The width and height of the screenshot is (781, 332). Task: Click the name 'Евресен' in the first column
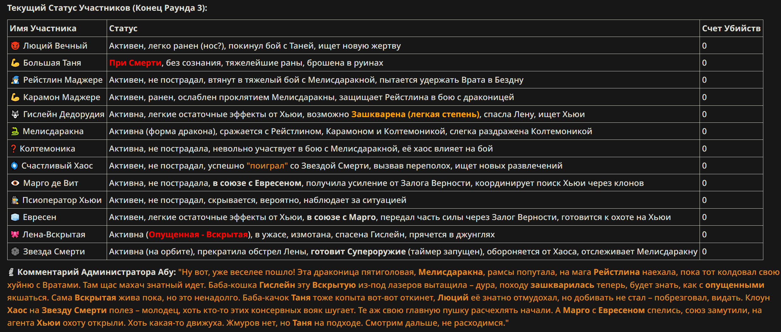(x=39, y=217)
